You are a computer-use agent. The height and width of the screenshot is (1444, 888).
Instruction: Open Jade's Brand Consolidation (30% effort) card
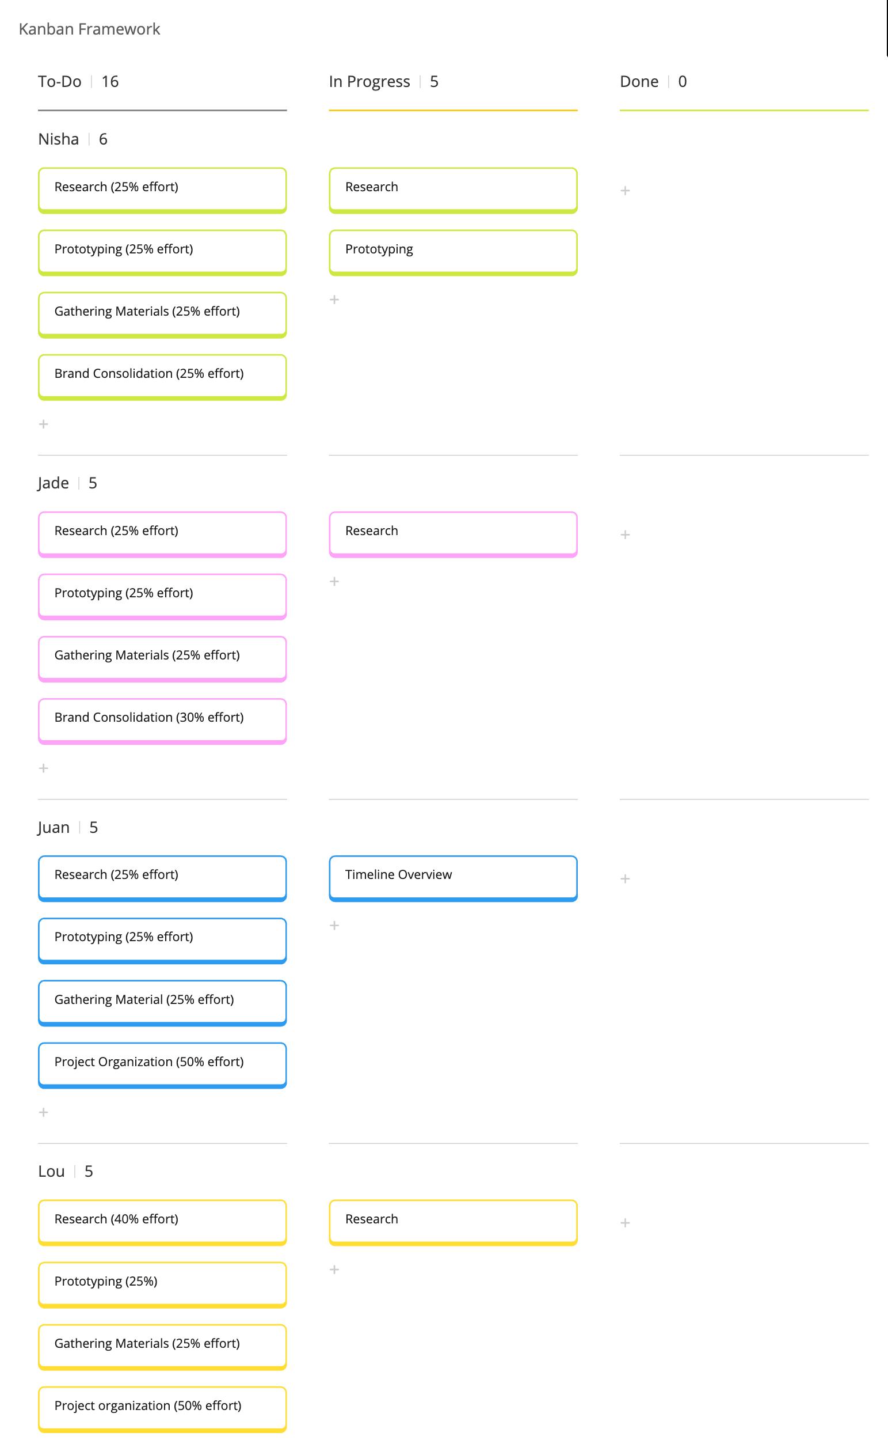(x=162, y=718)
